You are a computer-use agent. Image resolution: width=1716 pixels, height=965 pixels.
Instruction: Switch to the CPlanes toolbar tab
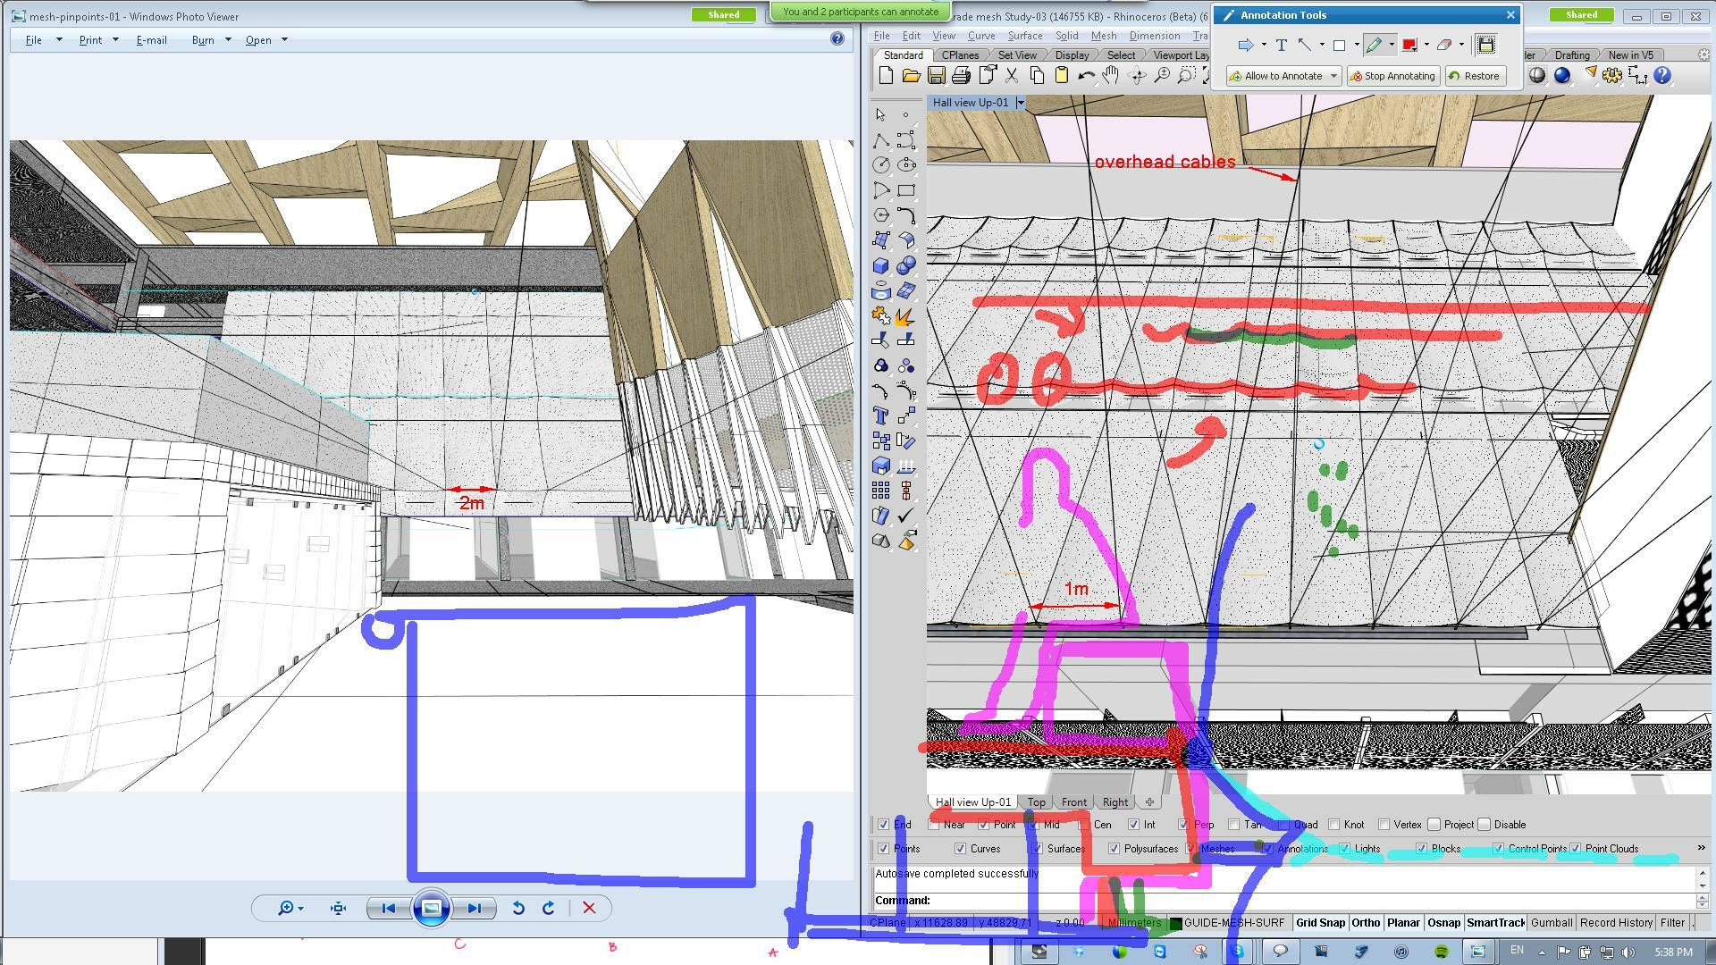click(960, 55)
